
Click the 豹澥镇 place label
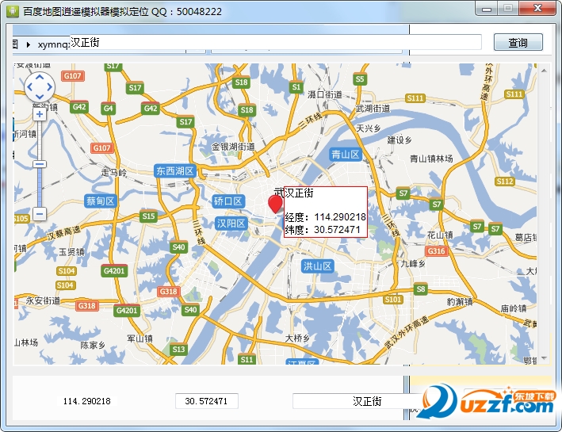(x=460, y=301)
